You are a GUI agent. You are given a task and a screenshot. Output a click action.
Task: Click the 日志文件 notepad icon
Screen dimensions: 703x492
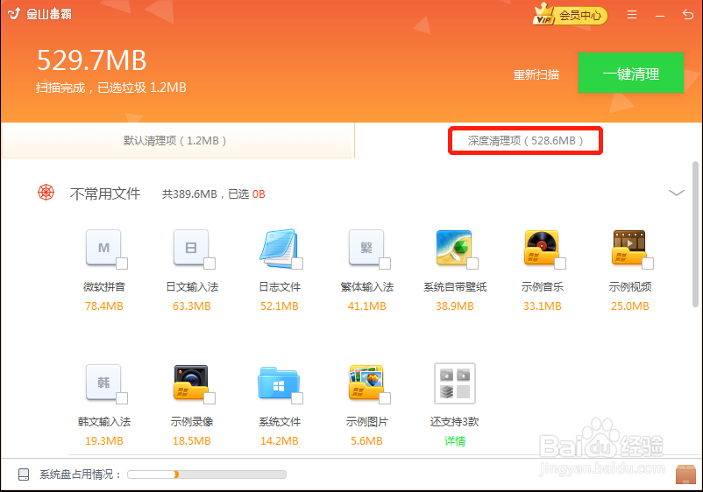279,248
